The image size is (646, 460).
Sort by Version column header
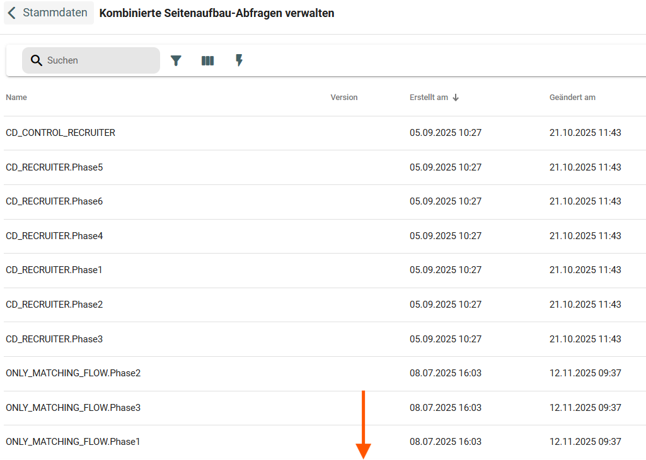[x=344, y=98]
